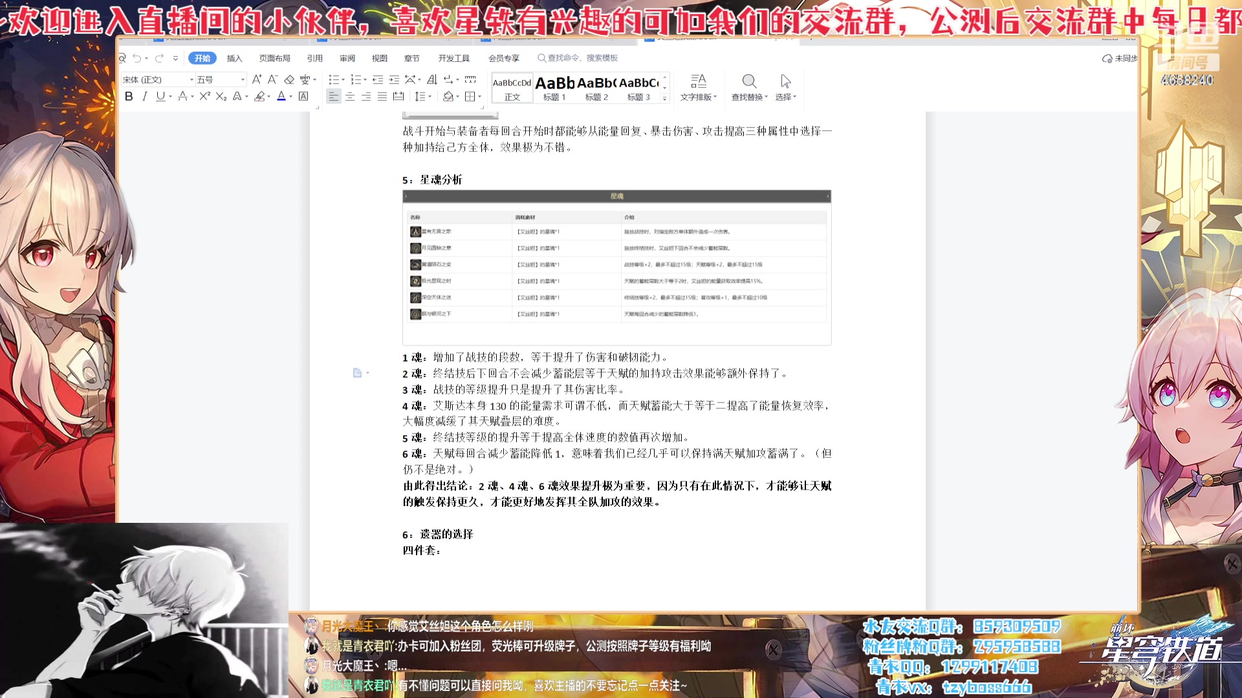Expand the styles gallery list
The image size is (1242, 698).
click(x=664, y=98)
